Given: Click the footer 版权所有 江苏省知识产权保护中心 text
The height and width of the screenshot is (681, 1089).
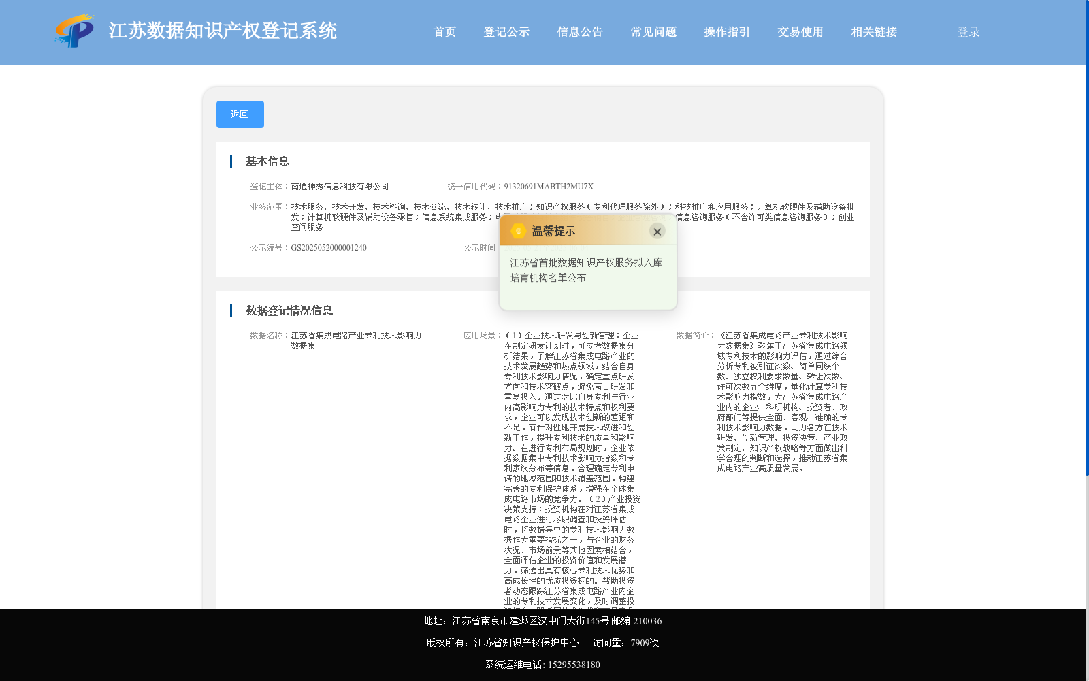Looking at the screenshot, I should (502, 643).
